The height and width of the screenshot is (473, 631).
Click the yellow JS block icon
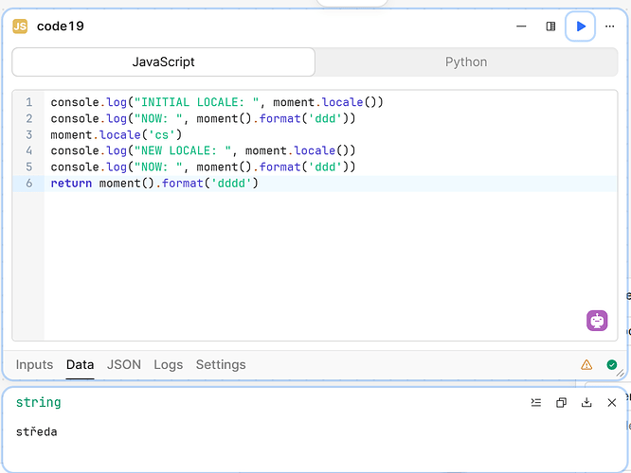20,26
